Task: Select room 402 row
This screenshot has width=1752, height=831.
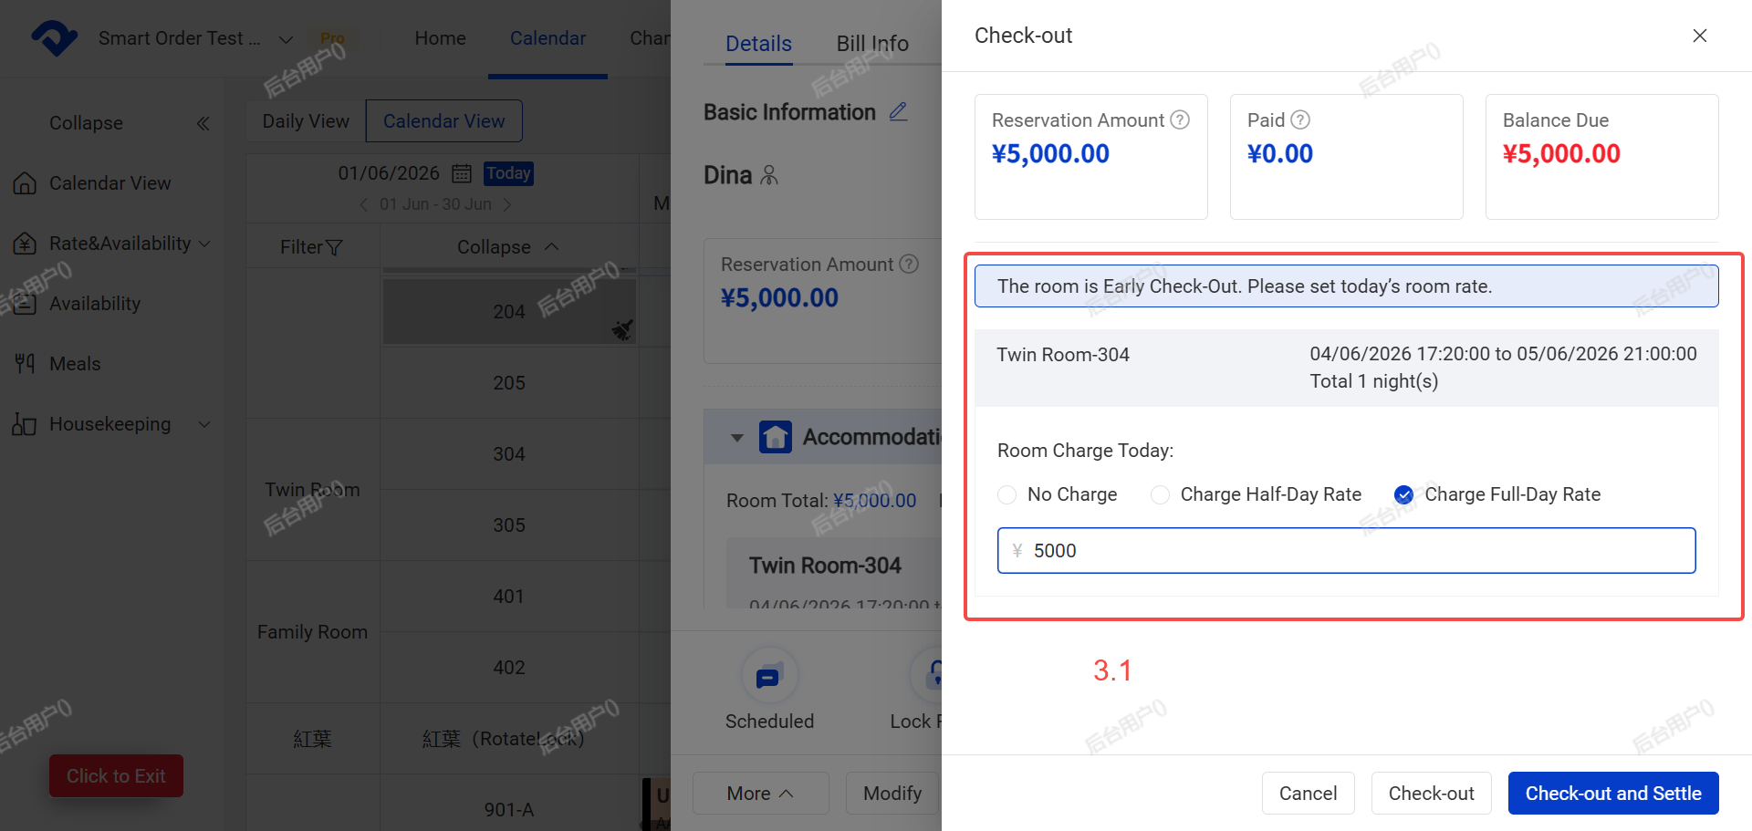Action: [509, 668]
